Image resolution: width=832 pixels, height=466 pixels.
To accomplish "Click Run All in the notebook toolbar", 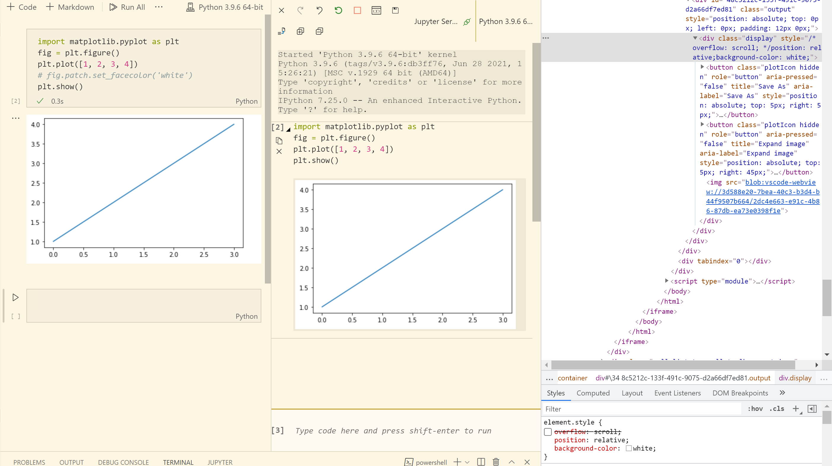I will tap(127, 7).
